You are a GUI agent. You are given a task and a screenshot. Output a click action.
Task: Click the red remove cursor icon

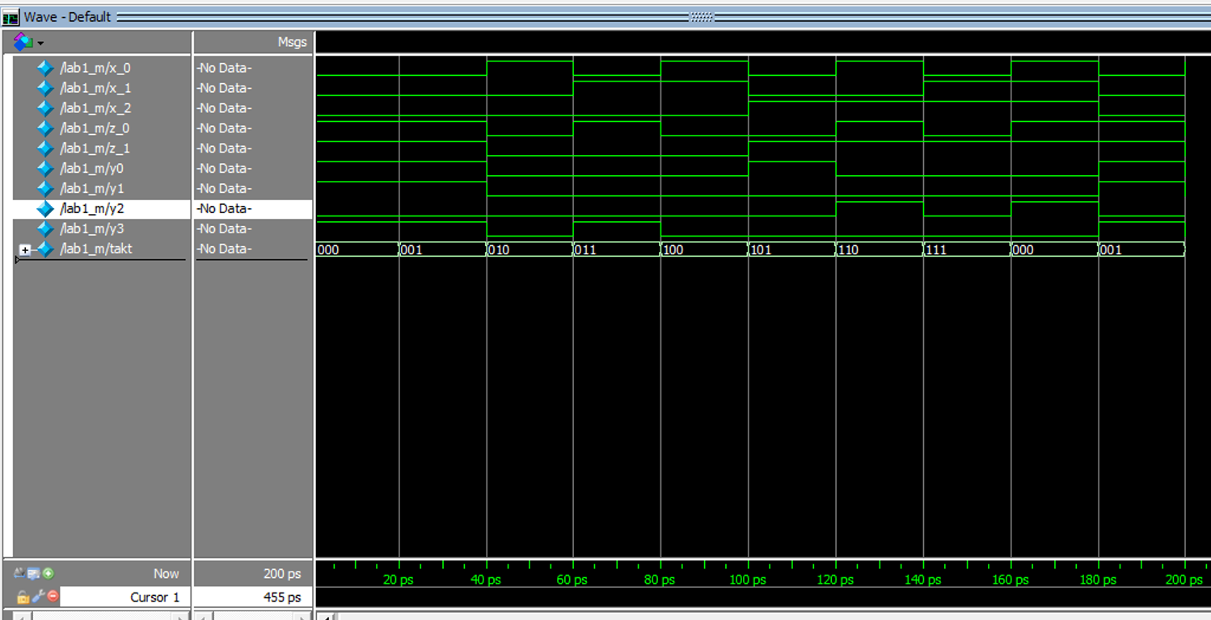53,597
